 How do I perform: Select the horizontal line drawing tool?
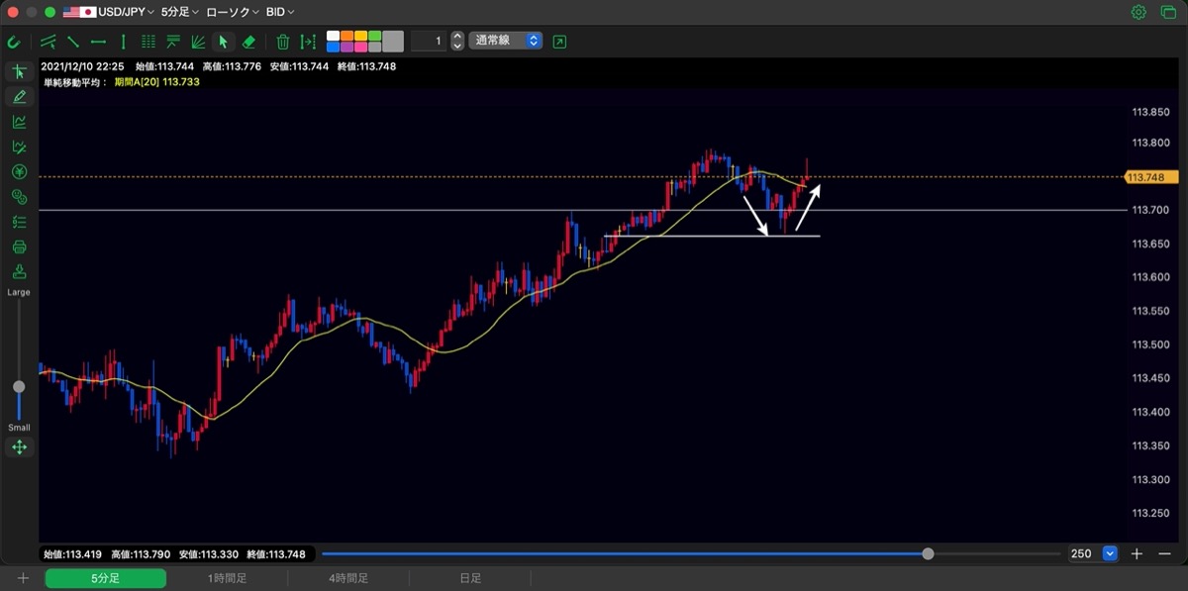[98, 42]
